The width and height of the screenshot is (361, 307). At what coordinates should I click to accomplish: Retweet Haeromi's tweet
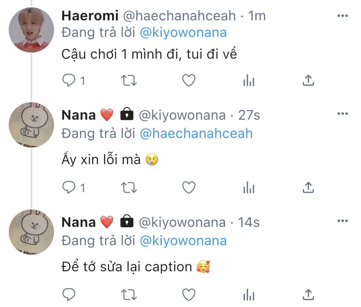coord(128,80)
